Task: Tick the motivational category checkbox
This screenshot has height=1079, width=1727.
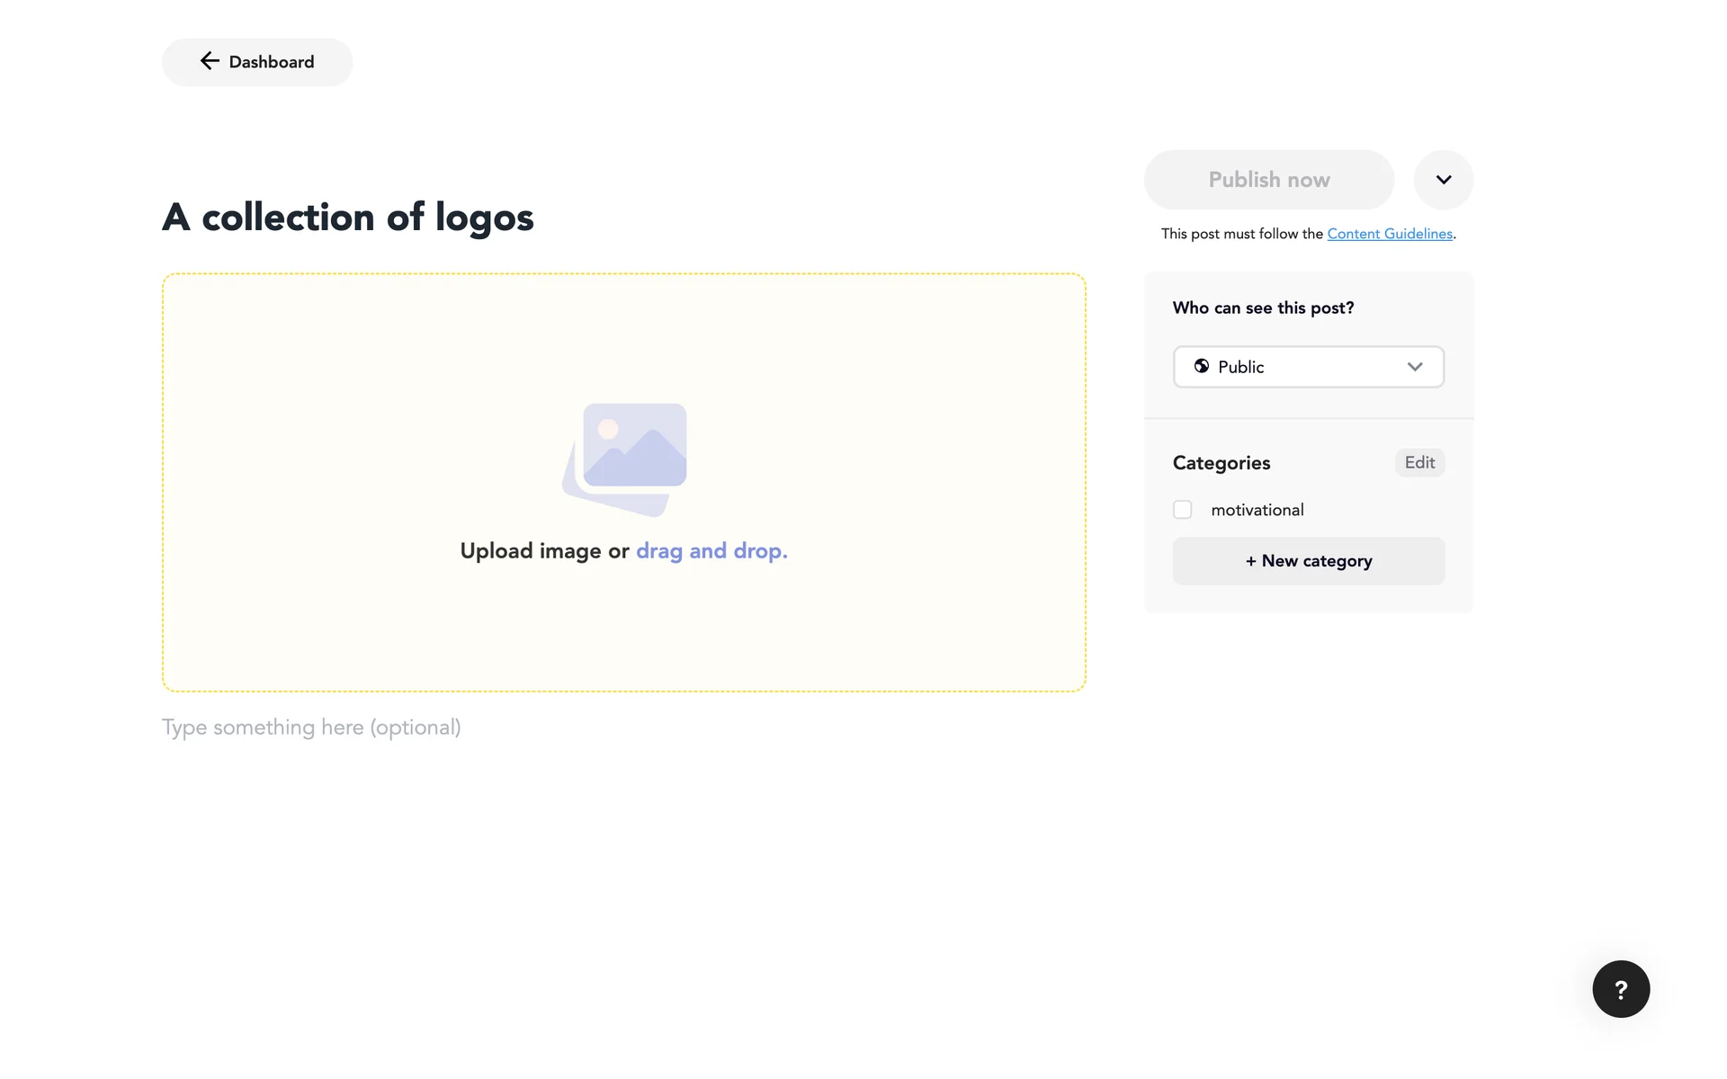Action: (x=1183, y=510)
